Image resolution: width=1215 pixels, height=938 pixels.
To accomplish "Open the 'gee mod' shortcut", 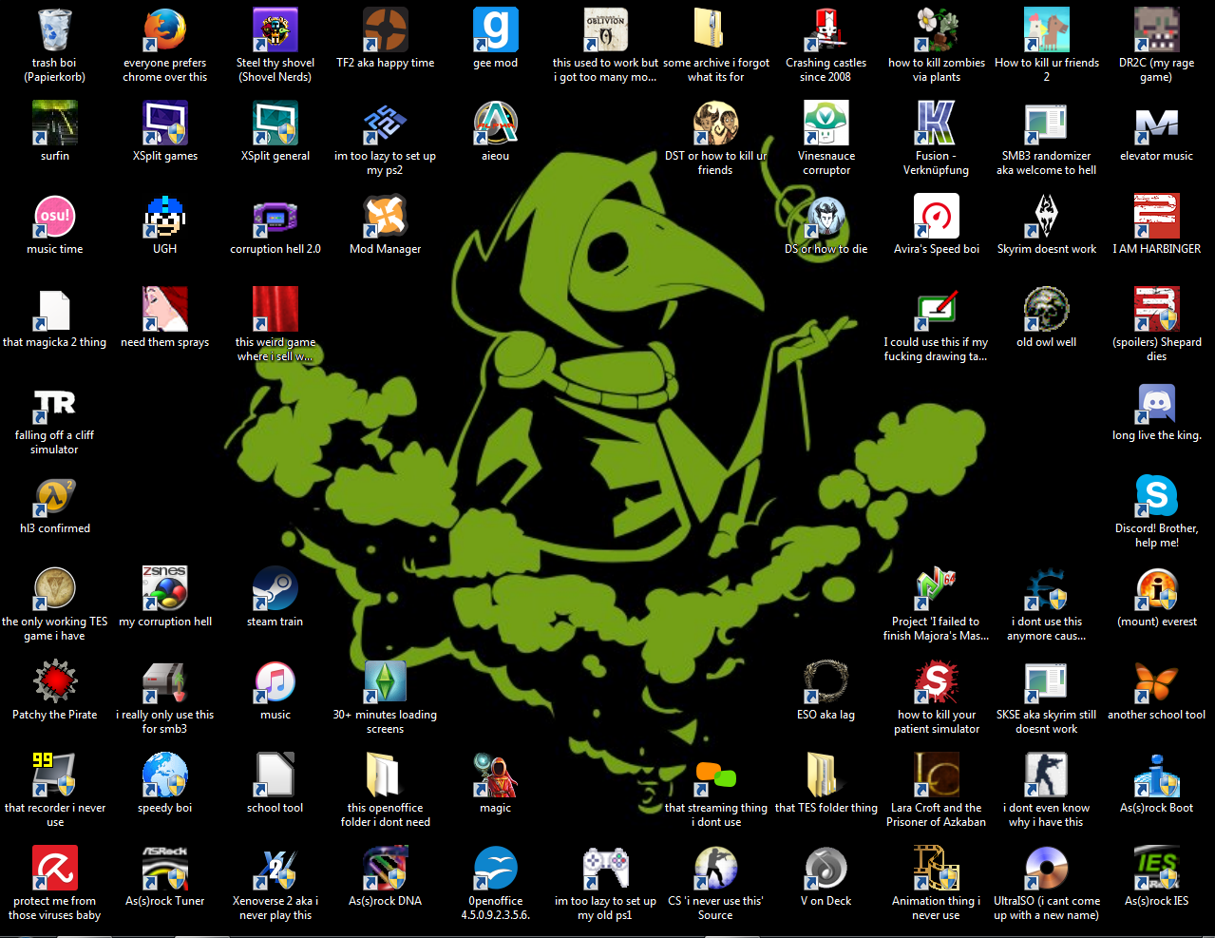I will [495, 29].
